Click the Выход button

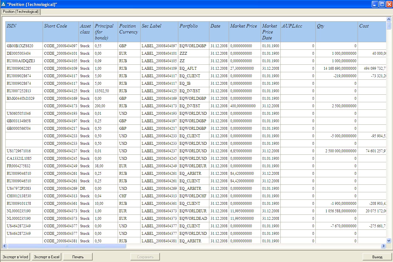pyautogui.click(x=377, y=257)
